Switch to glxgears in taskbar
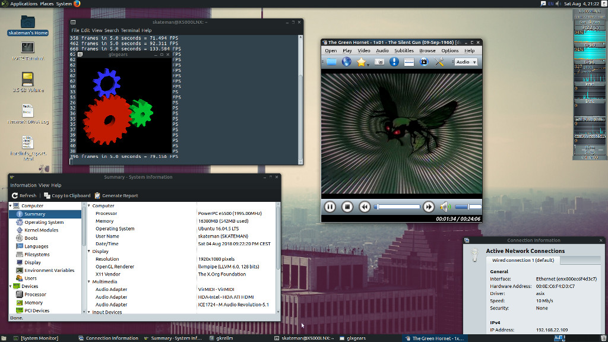 (352, 338)
